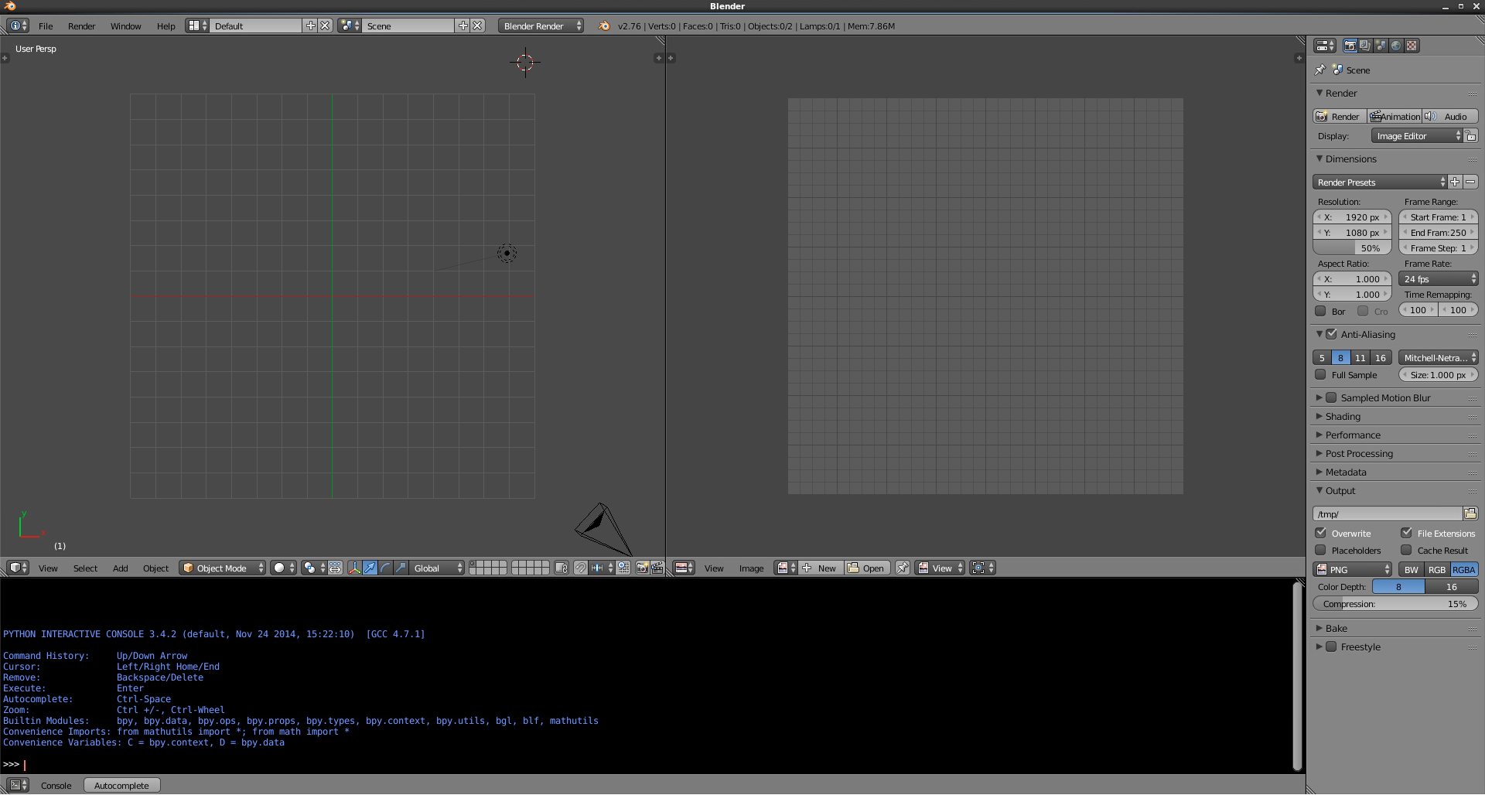The height and width of the screenshot is (795, 1485).
Task: Open the Texture context tab in Properties
Action: point(1412,46)
